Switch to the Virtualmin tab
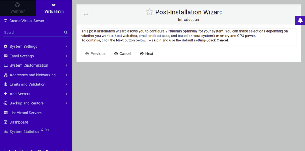305x151 pixels. click(x=54, y=8)
